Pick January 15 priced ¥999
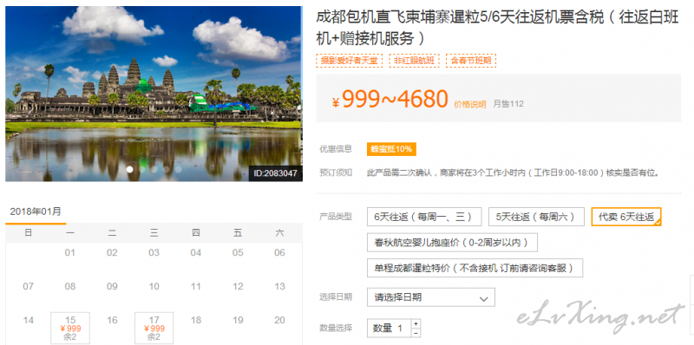Viewport: 694px width, 345px height. (x=70, y=328)
